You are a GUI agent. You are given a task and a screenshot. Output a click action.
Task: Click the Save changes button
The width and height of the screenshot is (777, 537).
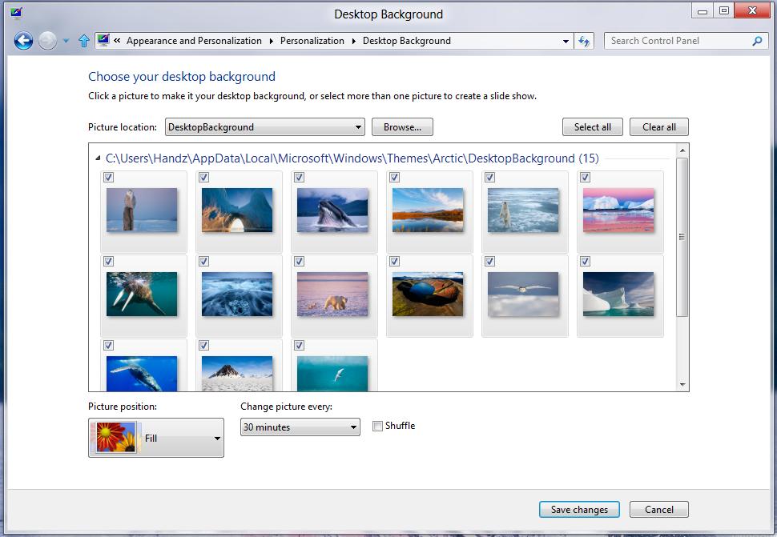579,510
